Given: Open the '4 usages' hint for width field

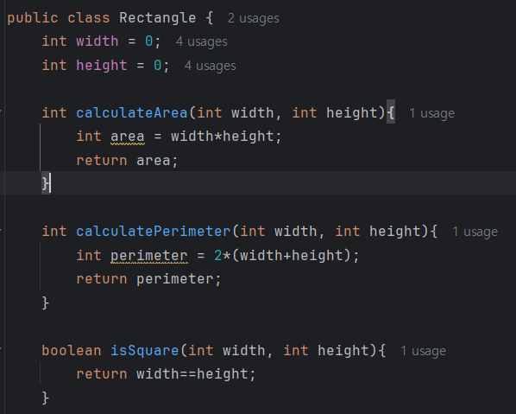Looking at the screenshot, I should tap(201, 41).
